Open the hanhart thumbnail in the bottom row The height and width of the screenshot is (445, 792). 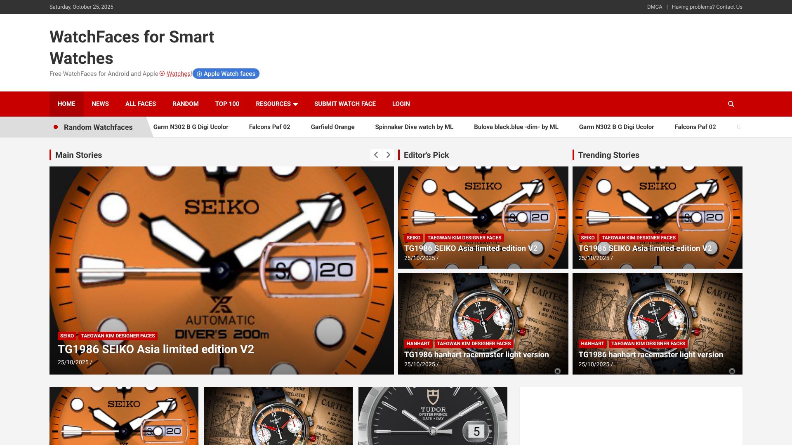click(x=278, y=416)
